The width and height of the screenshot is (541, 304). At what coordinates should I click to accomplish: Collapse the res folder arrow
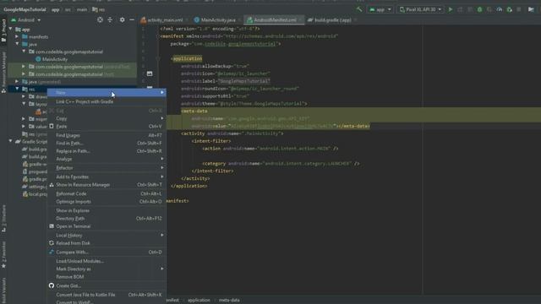click(17, 89)
